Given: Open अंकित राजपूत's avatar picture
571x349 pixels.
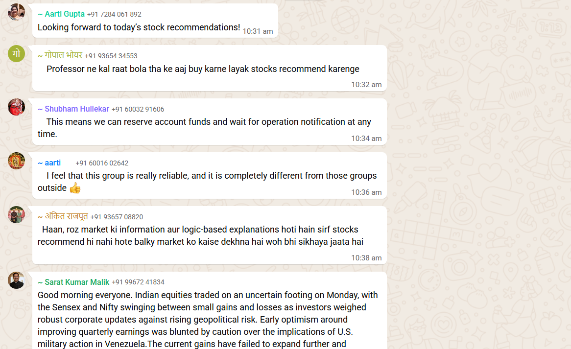Looking at the screenshot, I should point(16,215).
